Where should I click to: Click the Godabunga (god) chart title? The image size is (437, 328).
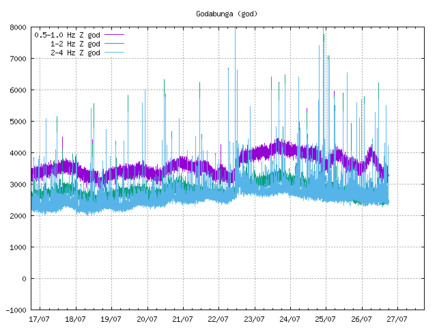point(227,14)
